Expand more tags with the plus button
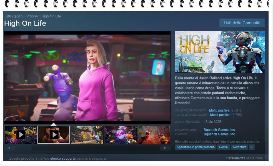Viewport: 273px width, 166px height. click(252, 147)
